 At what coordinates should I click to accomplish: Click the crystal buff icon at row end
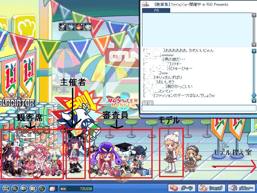point(88,27)
